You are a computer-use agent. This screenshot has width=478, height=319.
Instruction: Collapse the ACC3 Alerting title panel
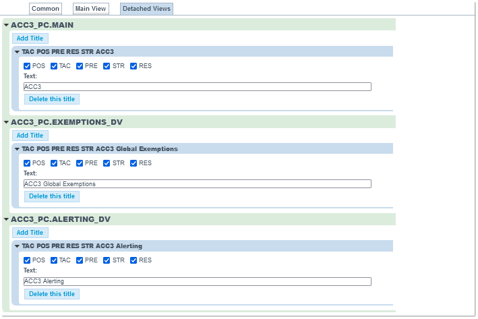(x=17, y=245)
